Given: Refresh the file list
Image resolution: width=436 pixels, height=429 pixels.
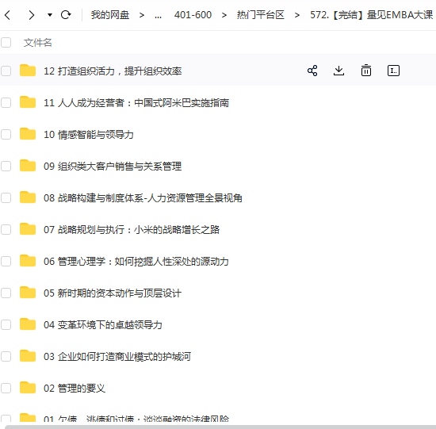Looking at the screenshot, I should tap(66, 15).
